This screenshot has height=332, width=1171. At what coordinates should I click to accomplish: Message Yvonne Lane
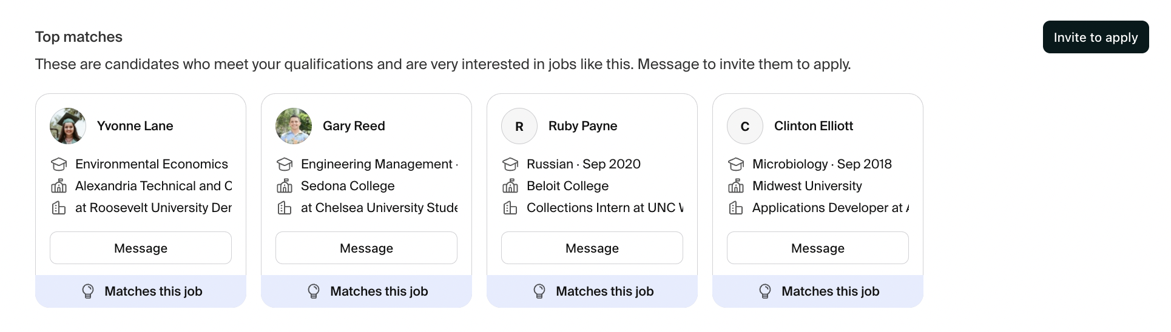(141, 248)
